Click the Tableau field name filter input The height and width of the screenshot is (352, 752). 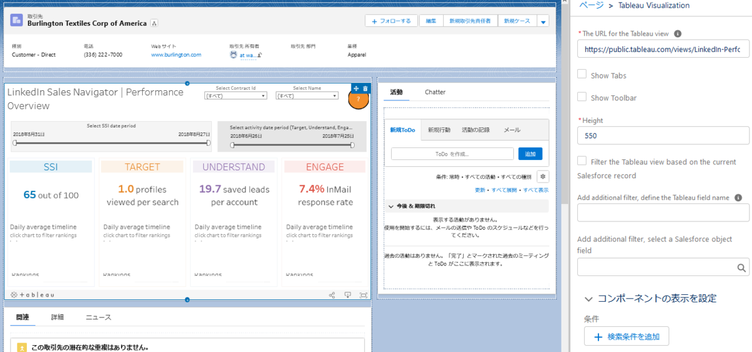coord(663,213)
